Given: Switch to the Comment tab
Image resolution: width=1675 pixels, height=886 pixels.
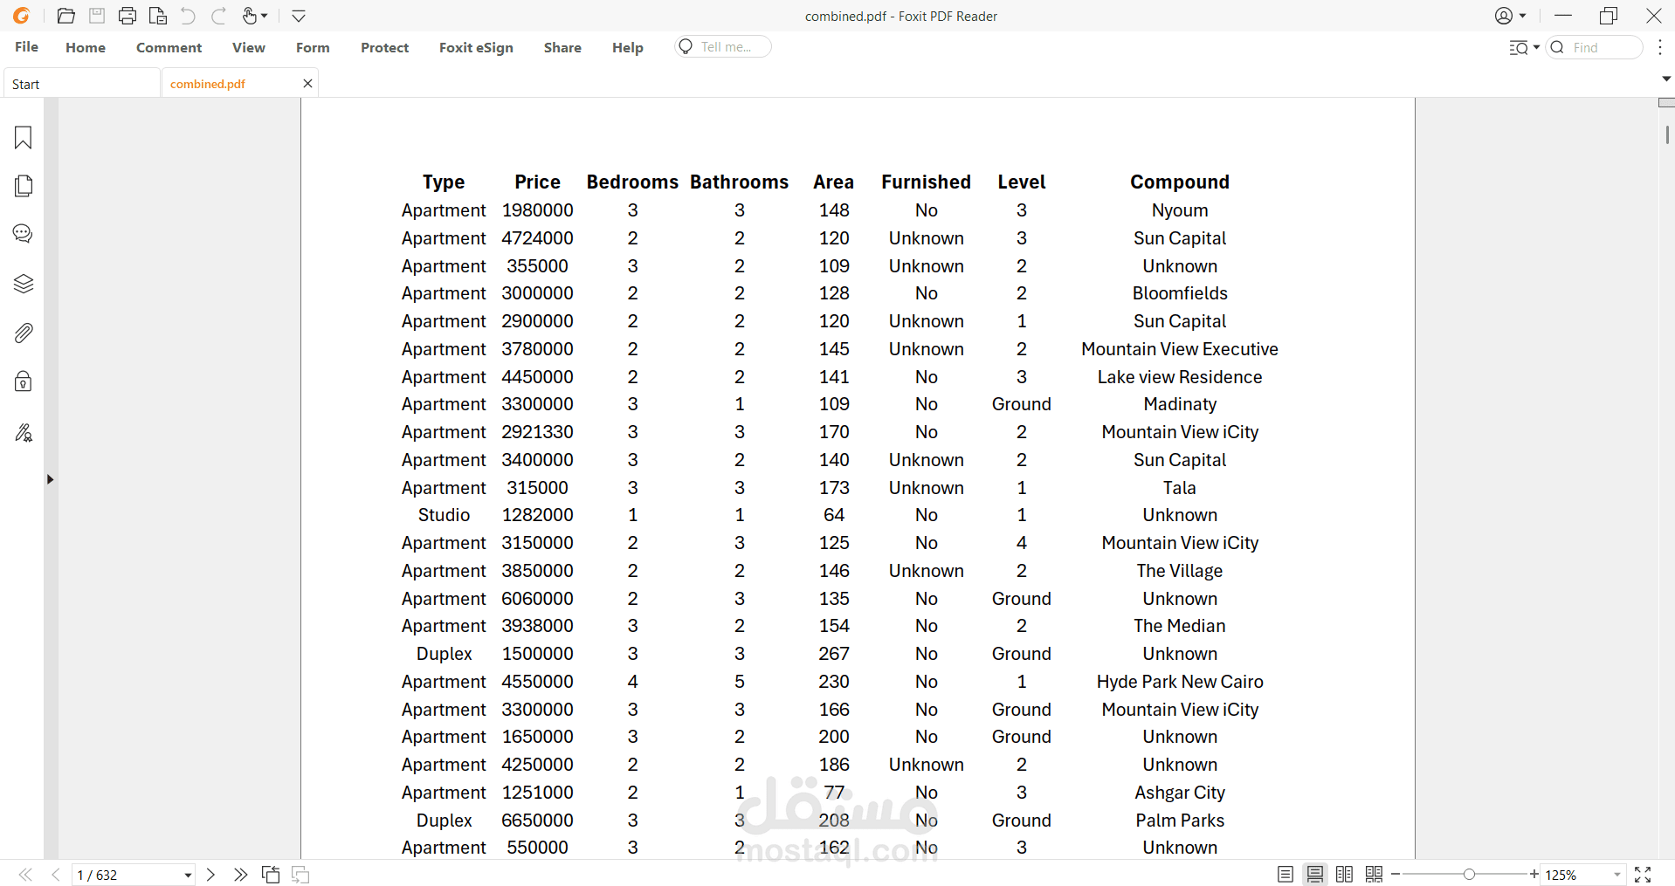Looking at the screenshot, I should (169, 47).
